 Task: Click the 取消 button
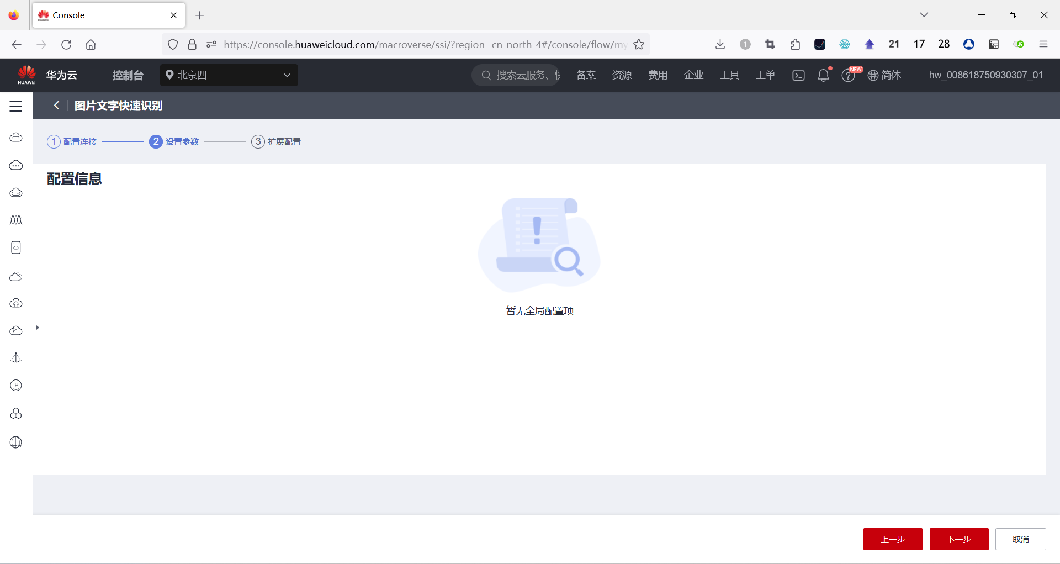click(1020, 539)
